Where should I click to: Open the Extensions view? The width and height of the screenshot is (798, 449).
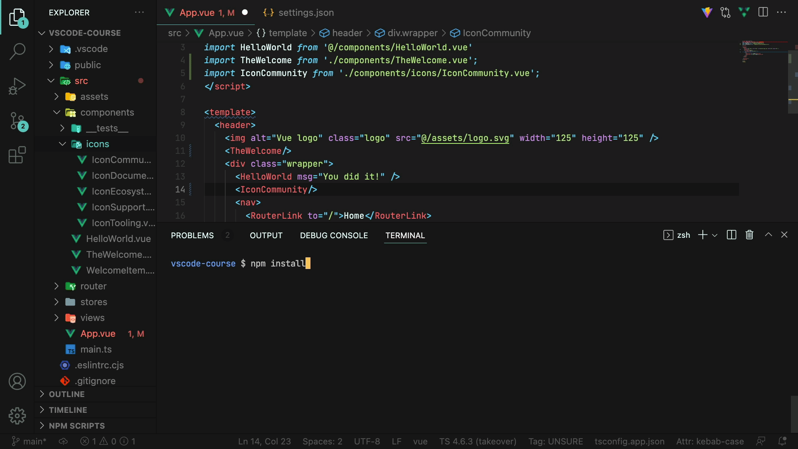(17, 155)
